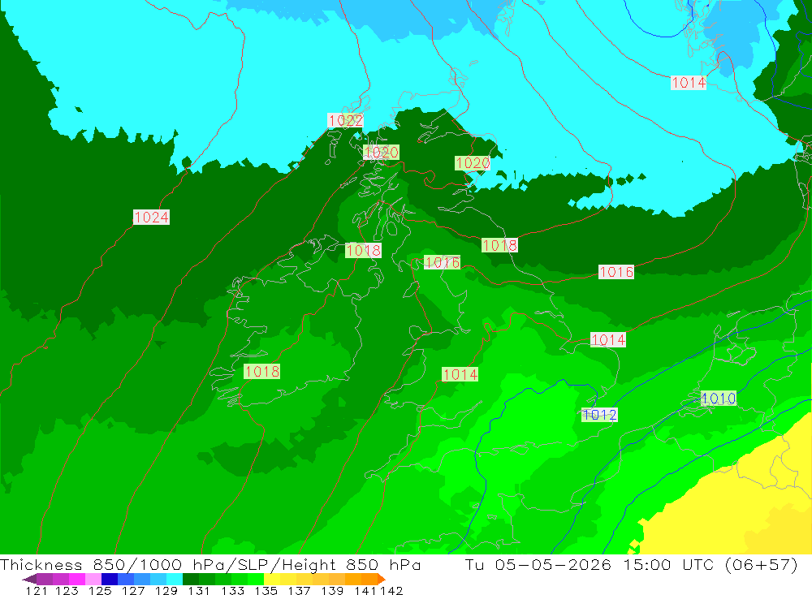The image size is (812, 595).
Task: Select the cyan legend swatch
Action: tap(175, 579)
